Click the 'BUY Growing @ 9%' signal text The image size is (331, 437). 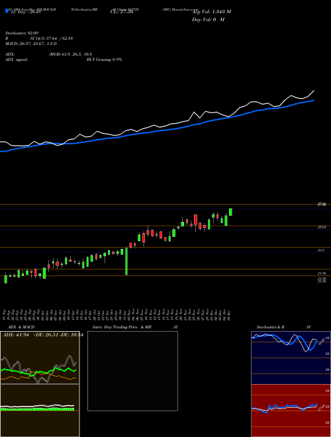tap(104, 60)
